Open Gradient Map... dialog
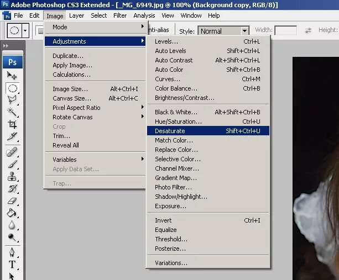 point(208,178)
